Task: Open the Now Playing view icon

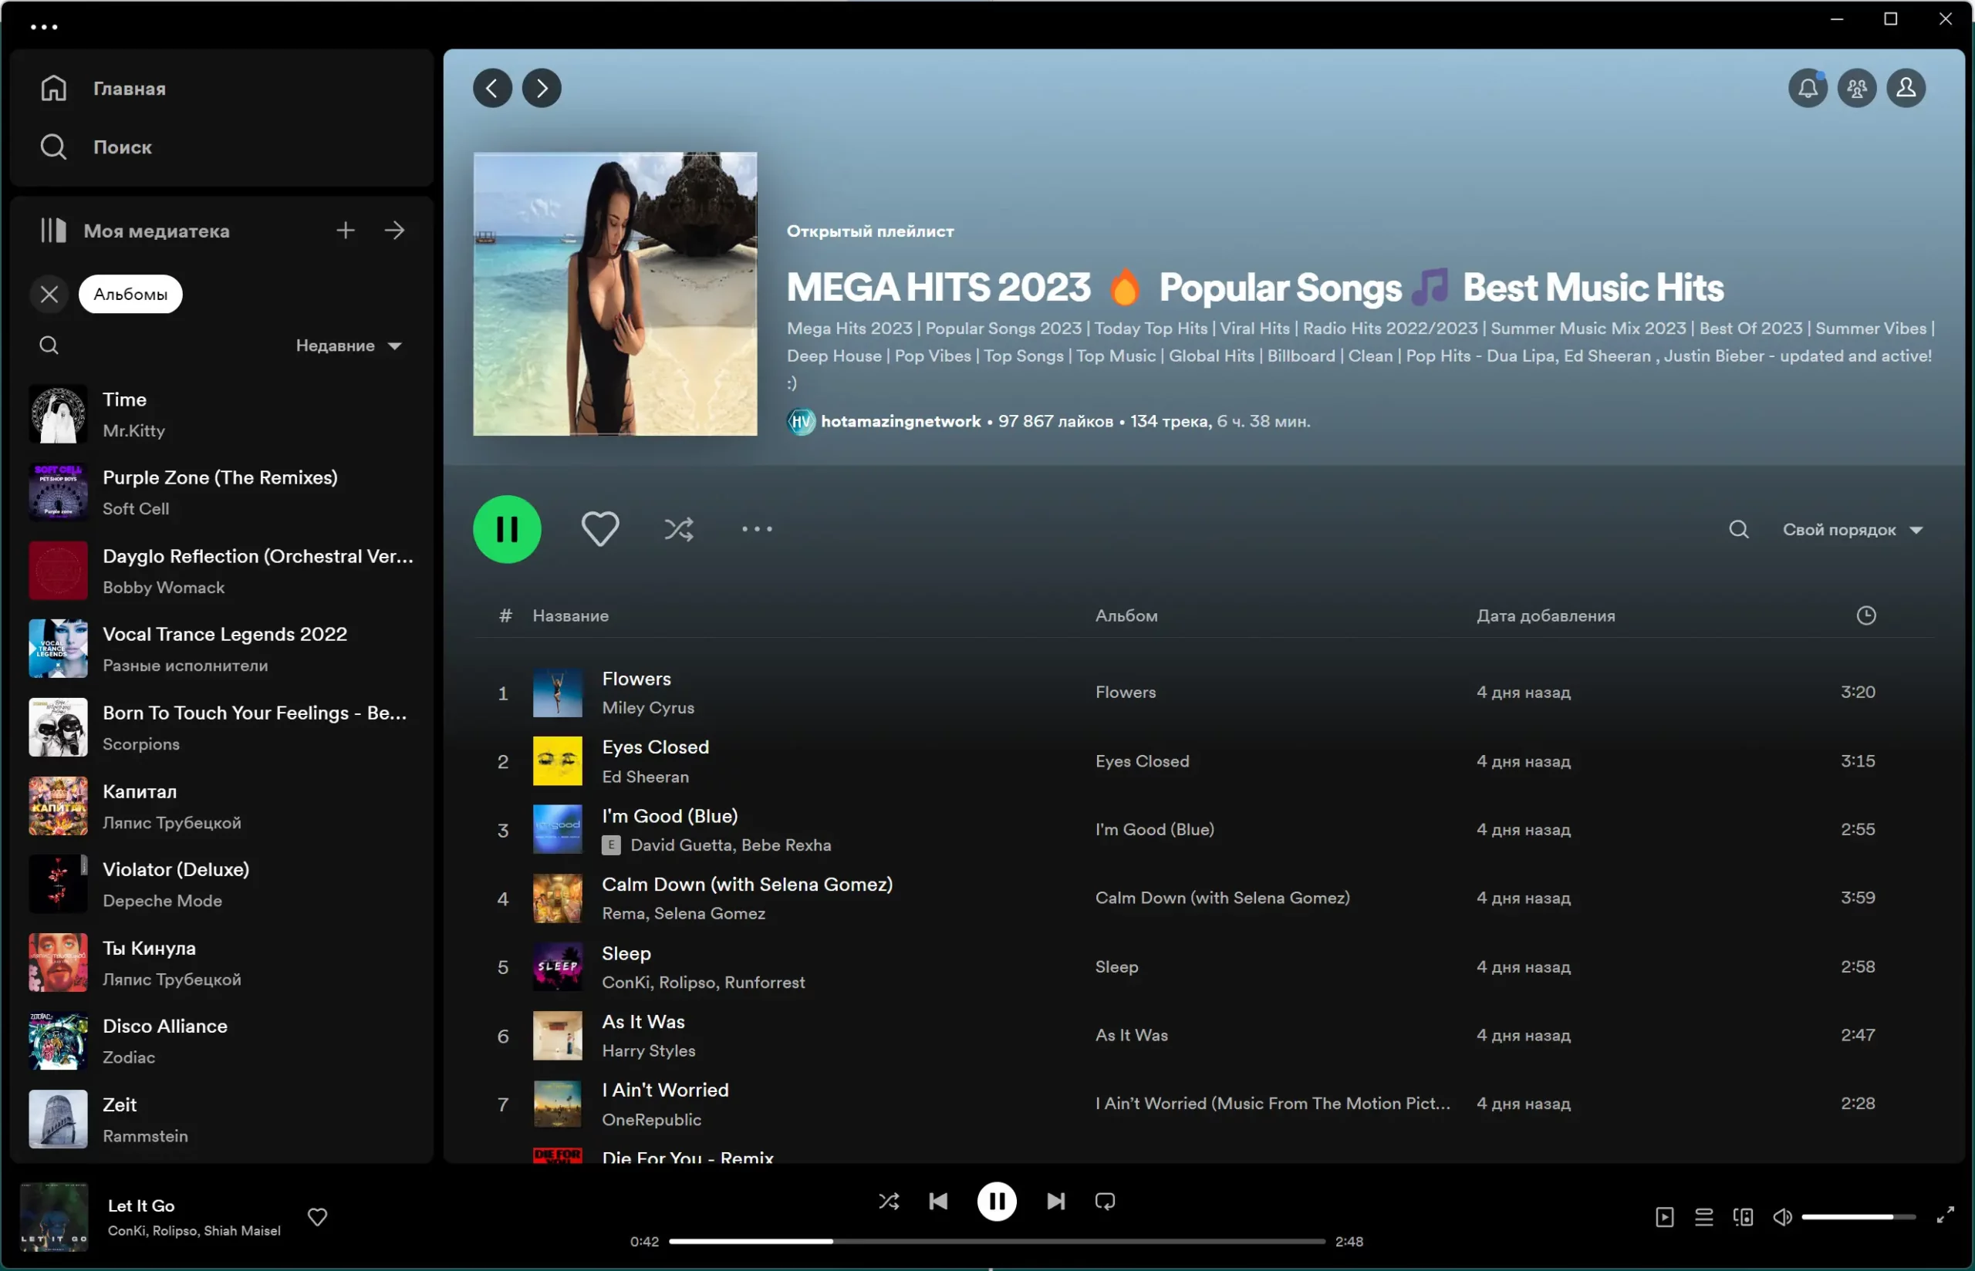Action: click(1664, 1216)
